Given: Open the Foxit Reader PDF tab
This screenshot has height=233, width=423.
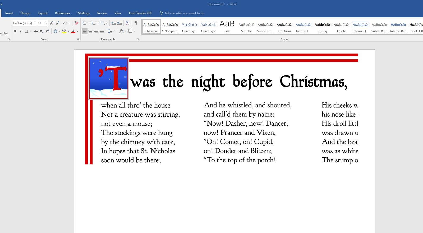Looking at the screenshot, I should coord(141,13).
